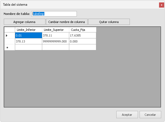Click empty Limite_Inferior cell in new row
The width and height of the screenshot is (165, 122).
pos(28,47)
